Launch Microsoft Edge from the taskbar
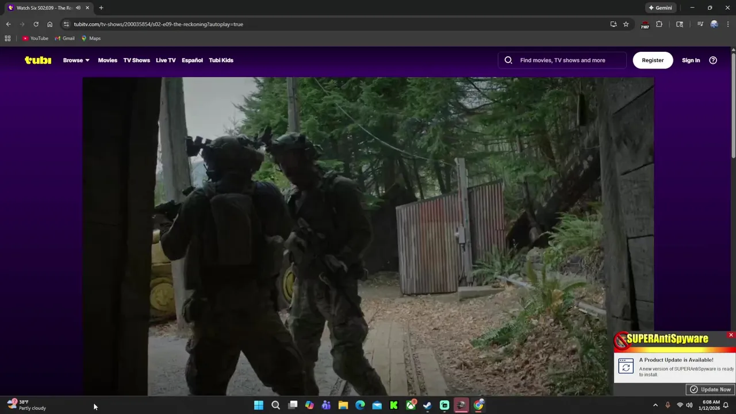 point(360,405)
